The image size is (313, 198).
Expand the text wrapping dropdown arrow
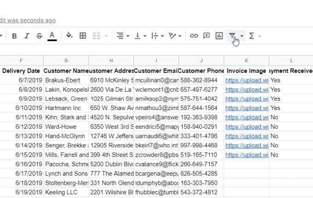[162, 36]
